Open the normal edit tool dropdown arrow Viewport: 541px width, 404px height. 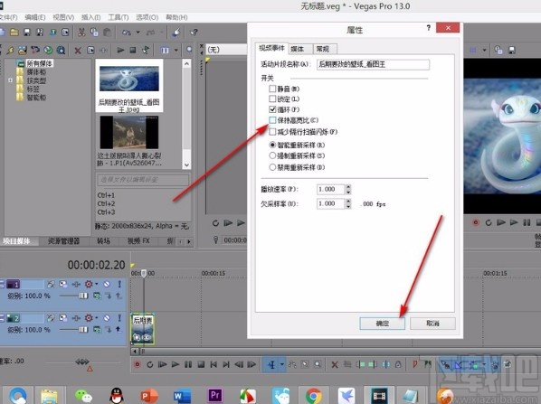pyautogui.click(x=282, y=364)
